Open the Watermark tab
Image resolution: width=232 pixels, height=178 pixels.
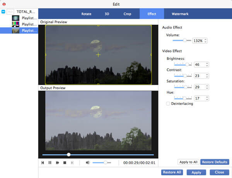180,14
